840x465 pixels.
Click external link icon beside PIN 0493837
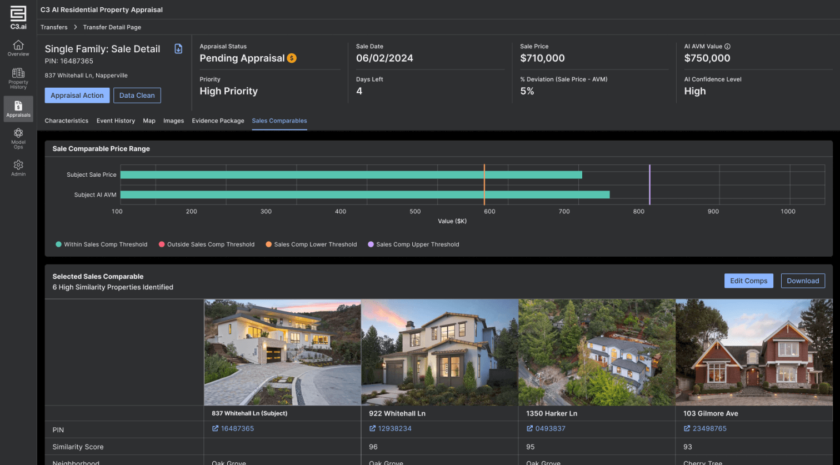(529, 428)
